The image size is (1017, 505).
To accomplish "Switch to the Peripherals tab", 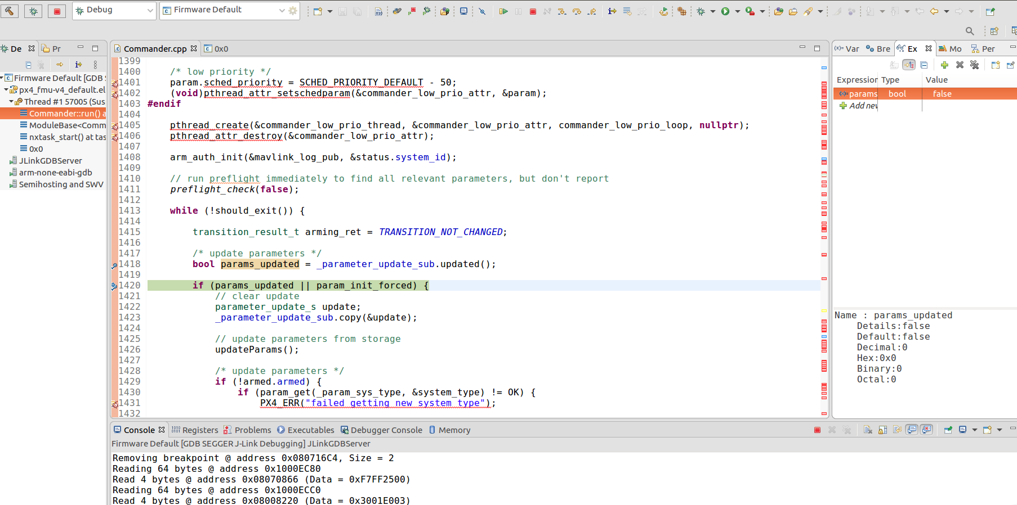I will (983, 49).
